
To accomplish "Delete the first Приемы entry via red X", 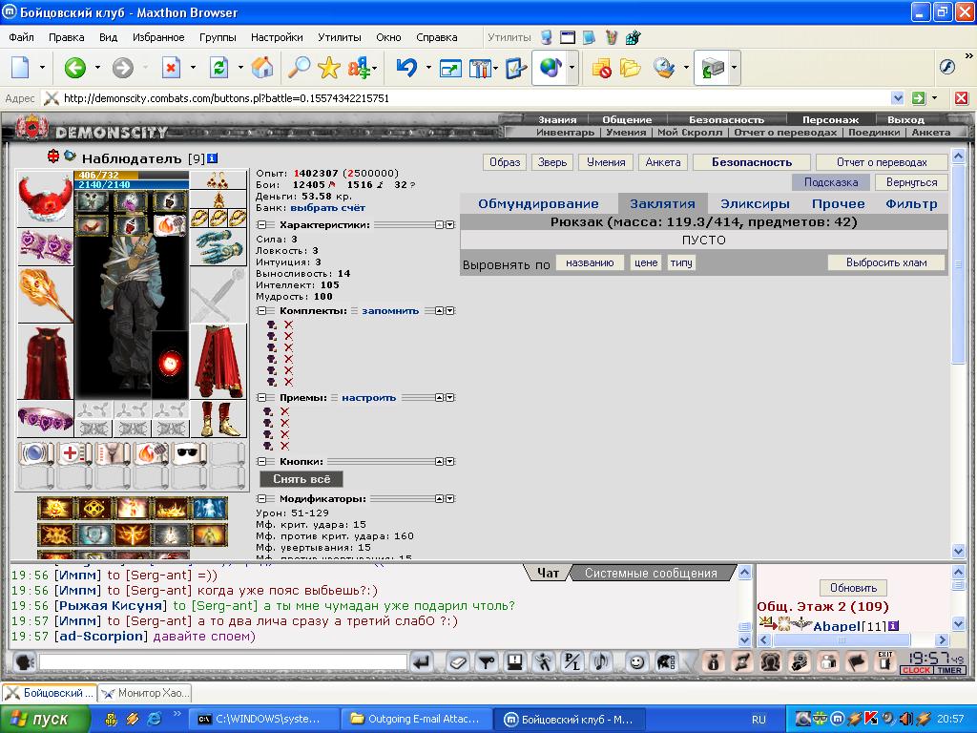I will pyautogui.click(x=284, y=411).
